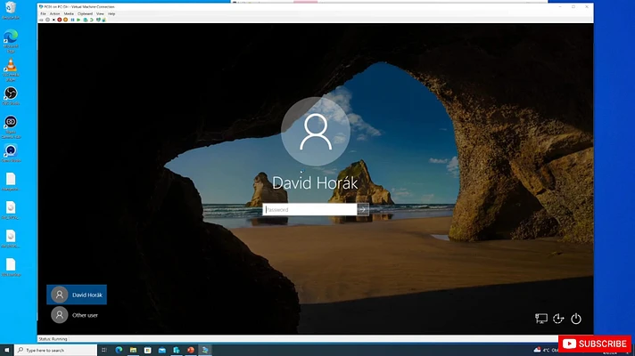635x356 pixels.
Task: Open the View menu
Action: pos(100,14)
